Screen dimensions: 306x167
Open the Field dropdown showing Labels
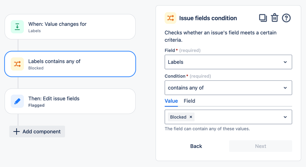pyautogui.click(x=228, y=62)
